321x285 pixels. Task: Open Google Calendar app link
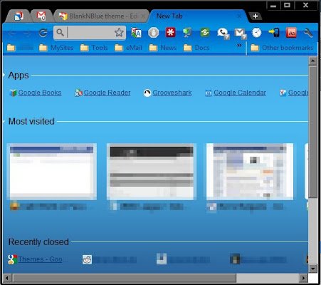(236, 93)
